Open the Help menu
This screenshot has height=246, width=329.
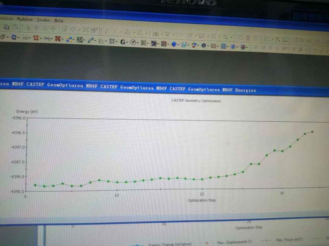tap(58, 20)
